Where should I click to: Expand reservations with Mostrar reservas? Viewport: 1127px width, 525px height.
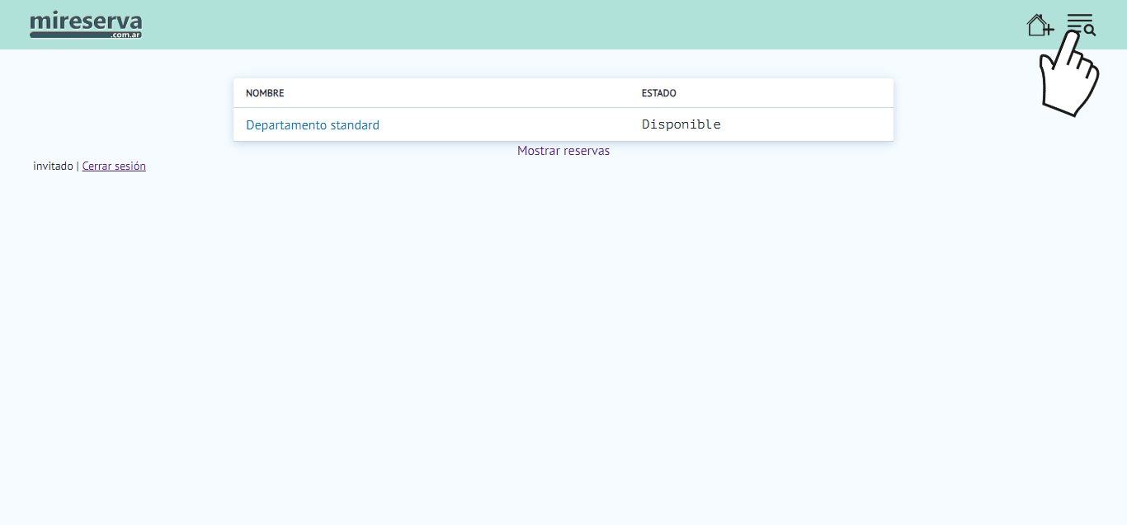point(563,151)
